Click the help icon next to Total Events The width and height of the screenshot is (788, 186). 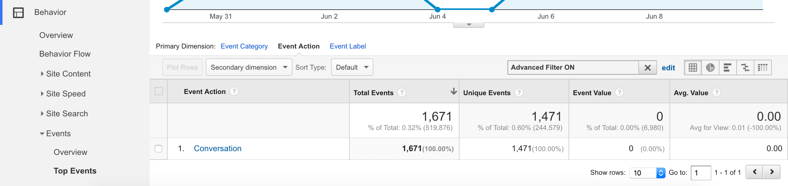(x=402, y=92)
